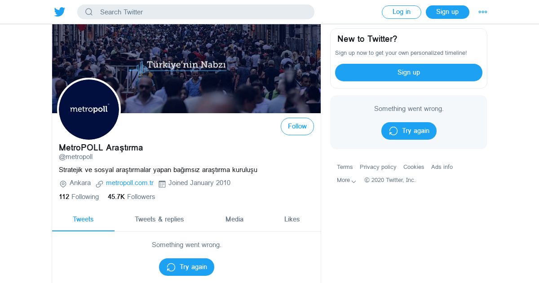The image size is (539, 283).
Task: Click the refresh icon in the timeline Try again button
Action: pos(171,267)
